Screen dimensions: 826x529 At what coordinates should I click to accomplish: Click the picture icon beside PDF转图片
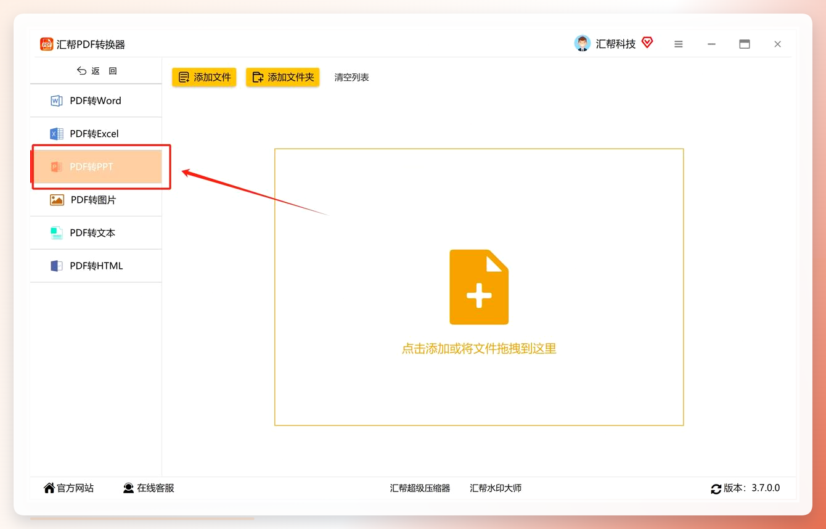tap(57, 200)
